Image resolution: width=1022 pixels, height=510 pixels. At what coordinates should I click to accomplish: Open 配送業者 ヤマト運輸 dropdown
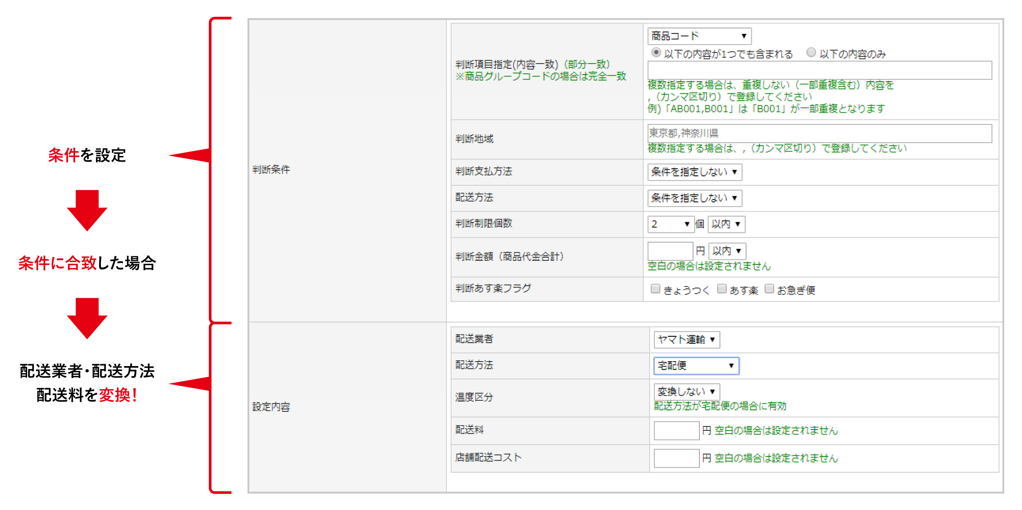tap(686, 340)
